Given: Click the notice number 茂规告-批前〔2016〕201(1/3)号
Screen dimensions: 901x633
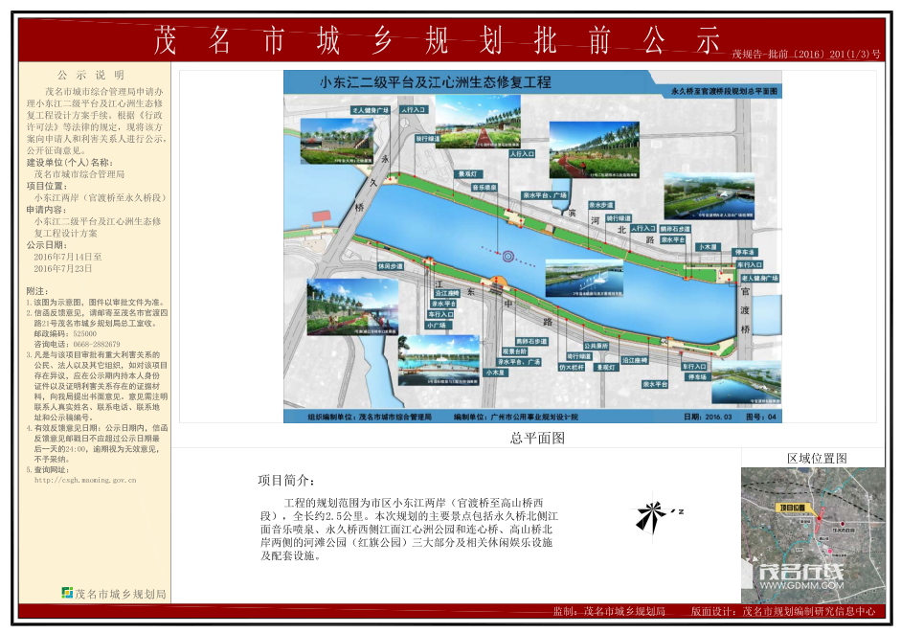Looking at the screenshot, I should pyautogui.click(x=805, y=54).
